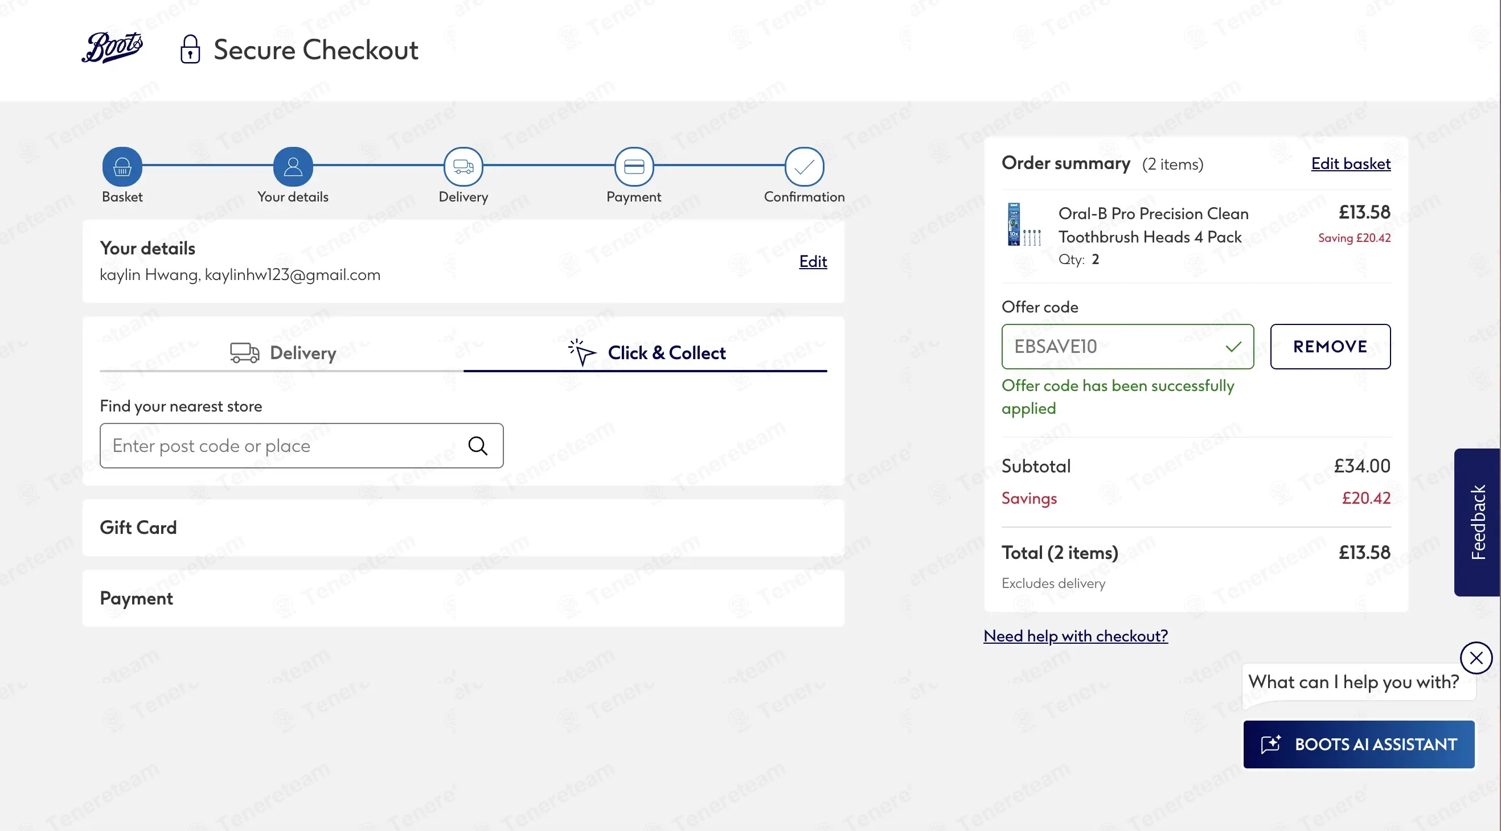Edit your details link

813,261
